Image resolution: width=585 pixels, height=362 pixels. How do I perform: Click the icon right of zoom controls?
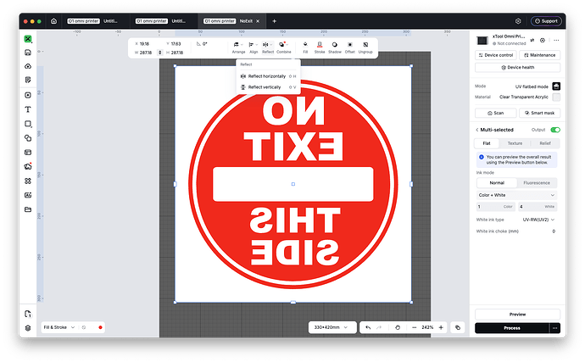point(458,327)
